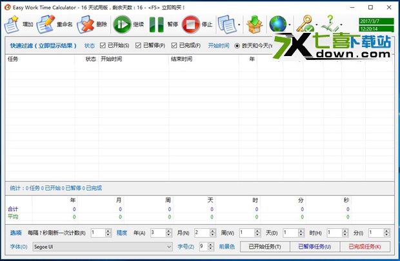The image size is (400, 261).
Task: Click the stepper arrows for font size 字号
Action: [x=211, y=246]
